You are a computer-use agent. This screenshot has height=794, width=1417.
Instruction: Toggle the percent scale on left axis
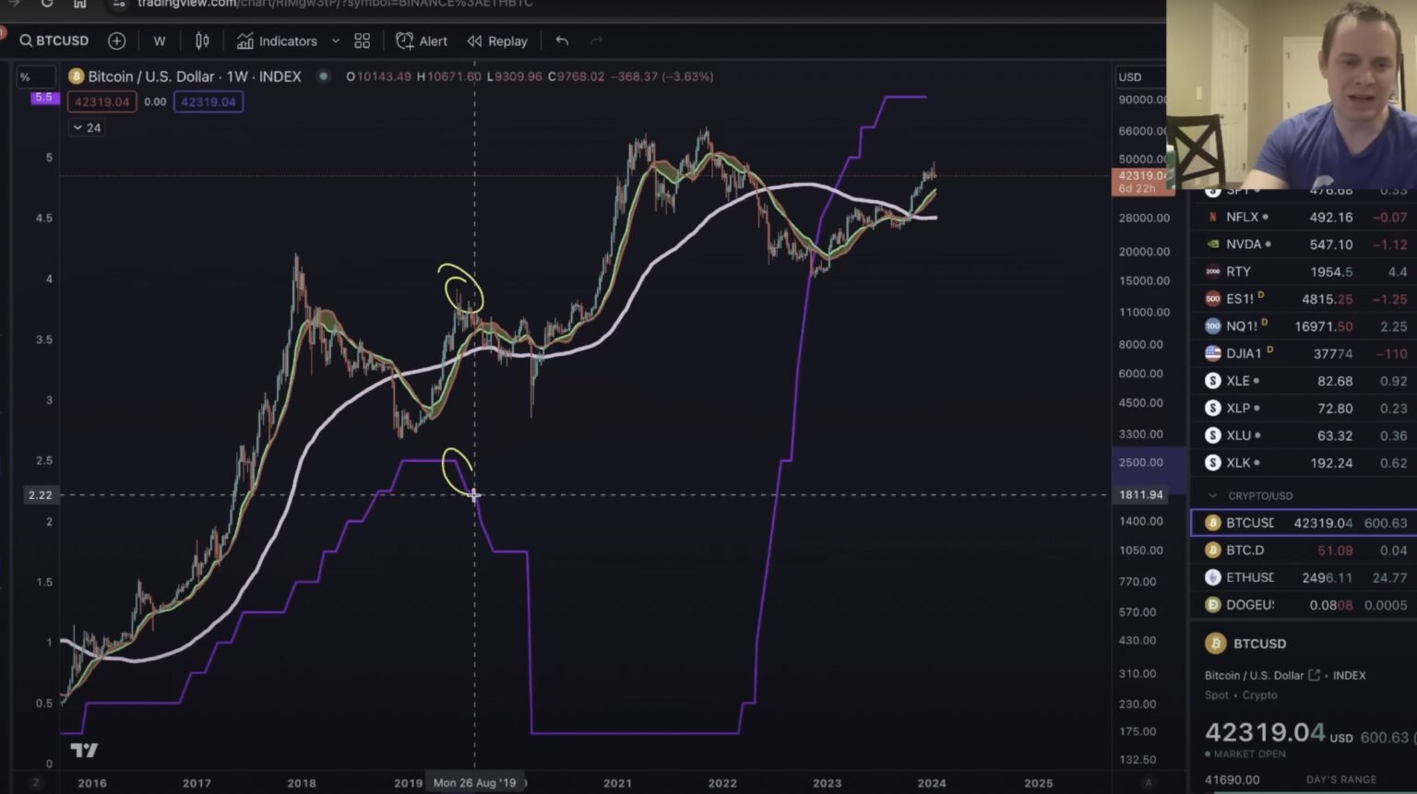click(25, 77)
